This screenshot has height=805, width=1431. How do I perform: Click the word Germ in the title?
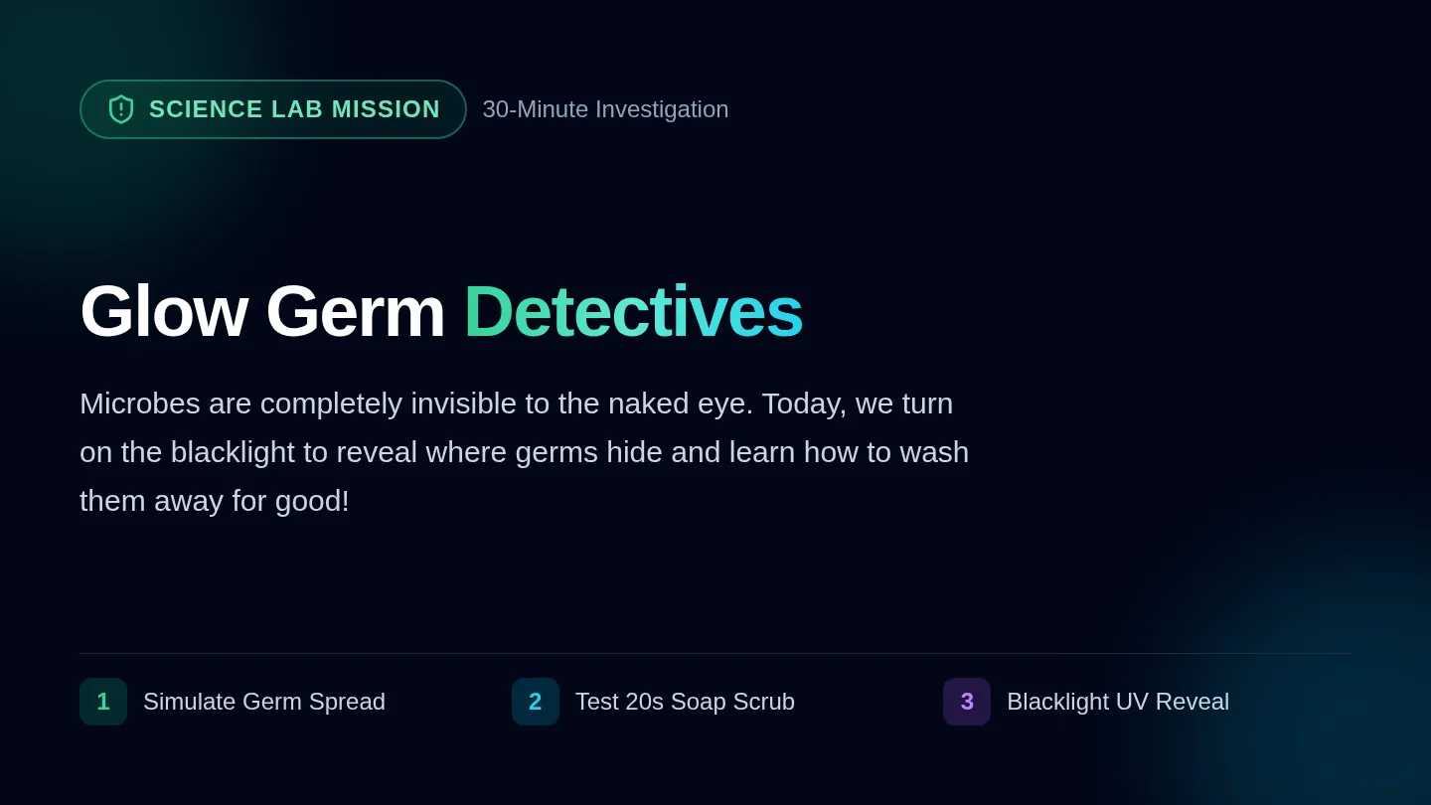coord(355,311)
